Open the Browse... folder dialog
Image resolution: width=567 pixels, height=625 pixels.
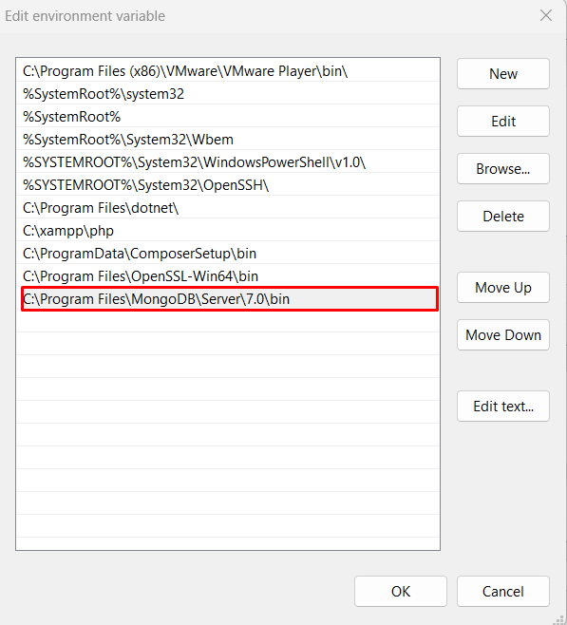503,169
